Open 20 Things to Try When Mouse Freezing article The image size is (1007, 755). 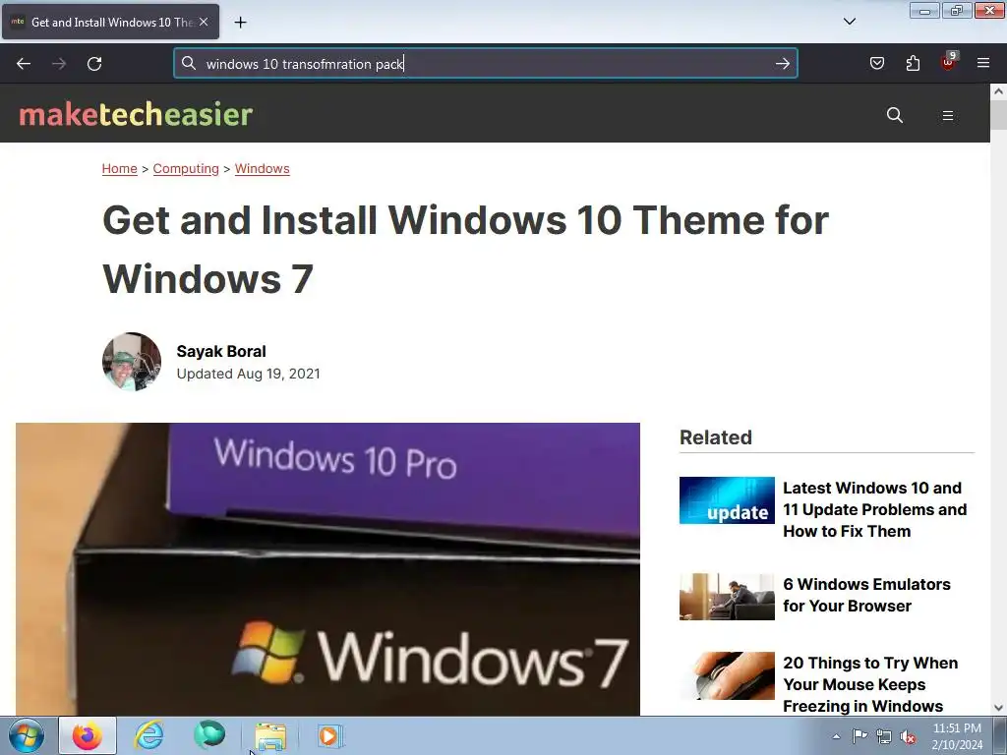pos(870,684)
